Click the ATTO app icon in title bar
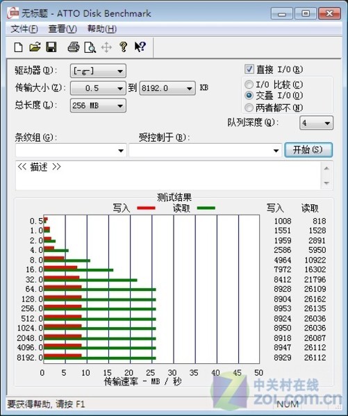 click(x=13, y=13)
